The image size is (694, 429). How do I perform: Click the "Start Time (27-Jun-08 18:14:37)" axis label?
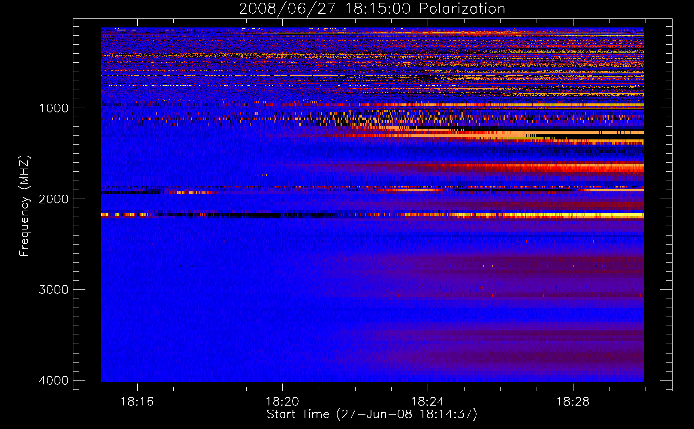click(372, 414)
